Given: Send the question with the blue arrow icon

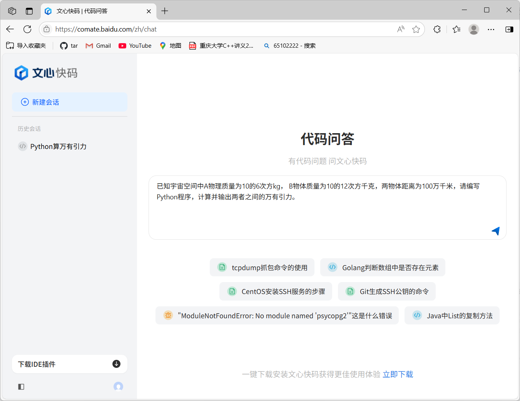Looking at the screenshot, I should pos(496,231).
